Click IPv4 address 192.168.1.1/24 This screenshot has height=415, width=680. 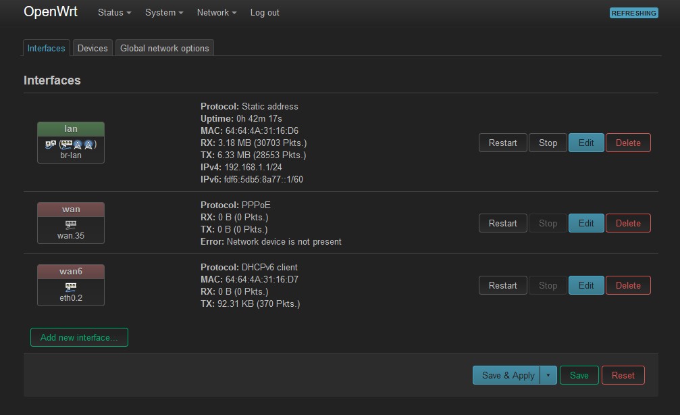tap(241, 167)
